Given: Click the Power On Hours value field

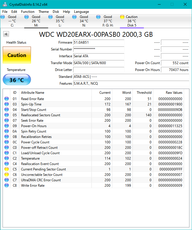Looking at the screenshot, I should pos(175,70).
